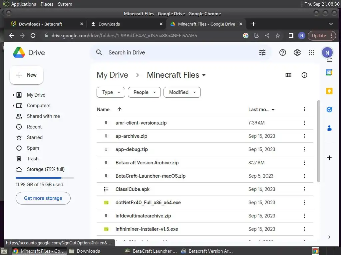Screen dimensions: 341x255
Task: Click the Google account avatar N in Drive
Action: click(x=327, y=52)
